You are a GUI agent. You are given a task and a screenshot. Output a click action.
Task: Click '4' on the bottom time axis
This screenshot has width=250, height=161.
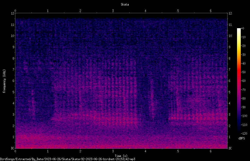(x=145, y=151)
